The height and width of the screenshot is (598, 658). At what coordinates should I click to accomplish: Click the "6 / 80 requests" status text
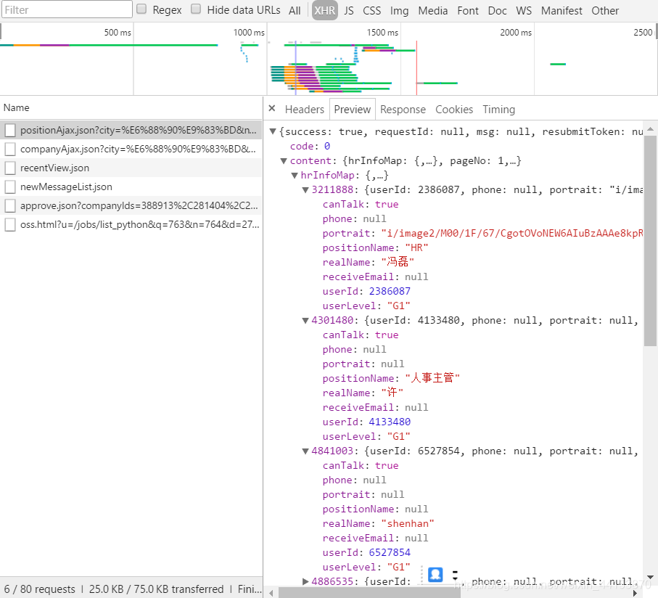39,589
